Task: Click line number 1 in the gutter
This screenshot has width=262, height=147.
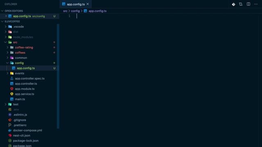Action: (x=69, y=16)
